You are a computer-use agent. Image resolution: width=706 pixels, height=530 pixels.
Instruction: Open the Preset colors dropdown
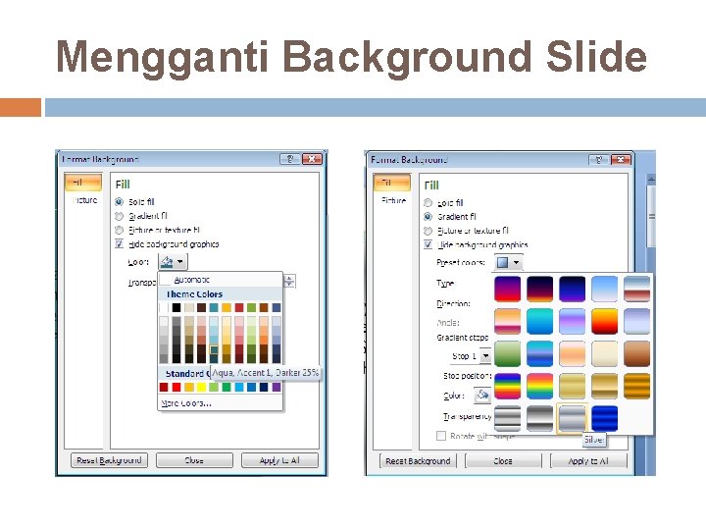(508, 262)
